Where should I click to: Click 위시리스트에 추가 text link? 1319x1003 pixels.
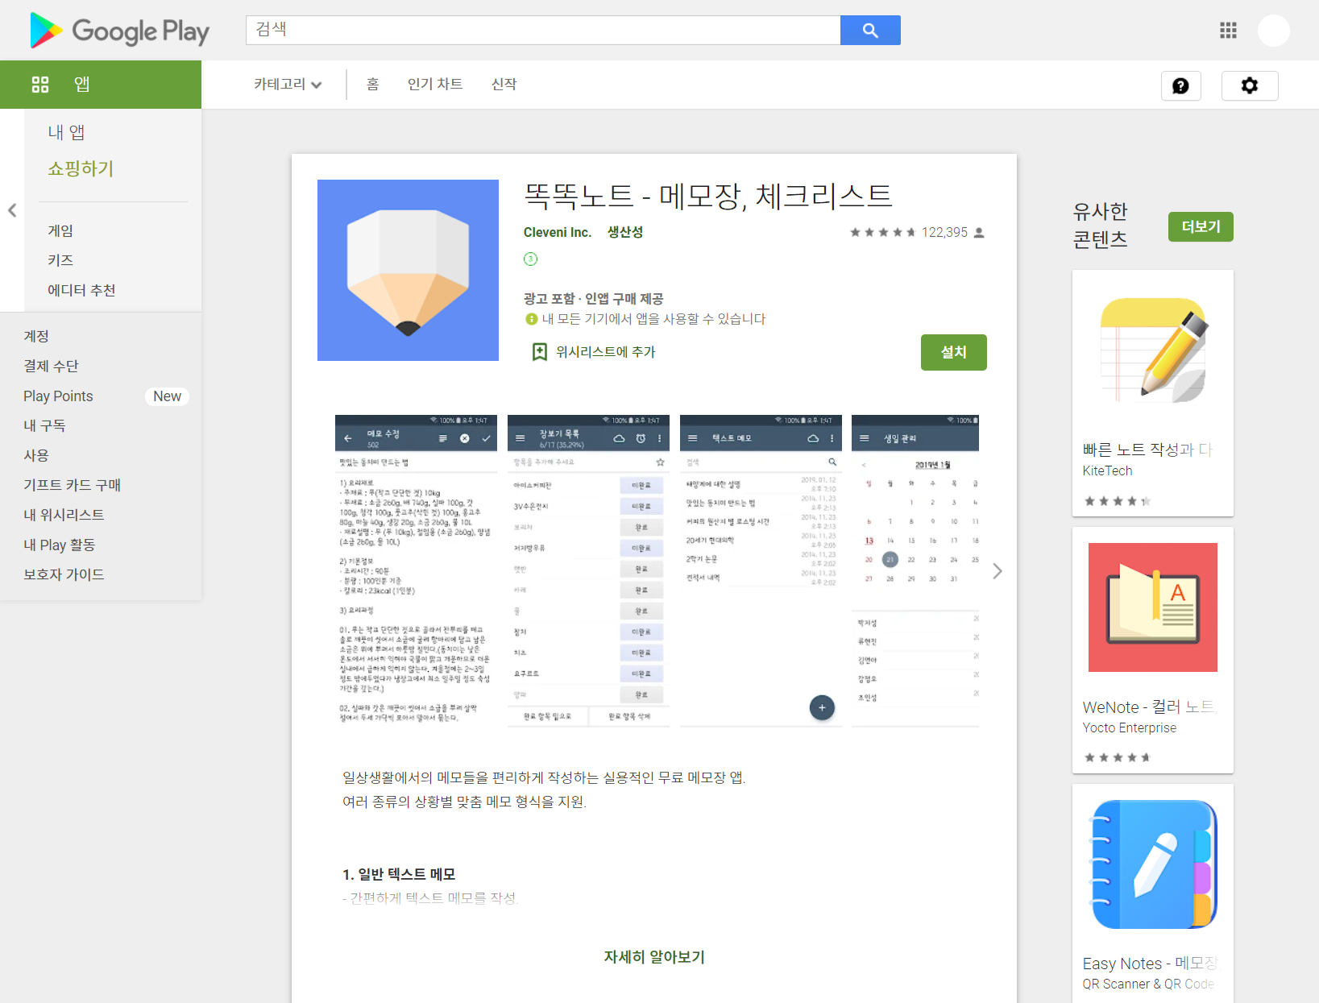tap(606, 352)
